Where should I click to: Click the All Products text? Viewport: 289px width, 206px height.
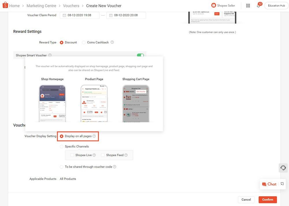(68, 179)
